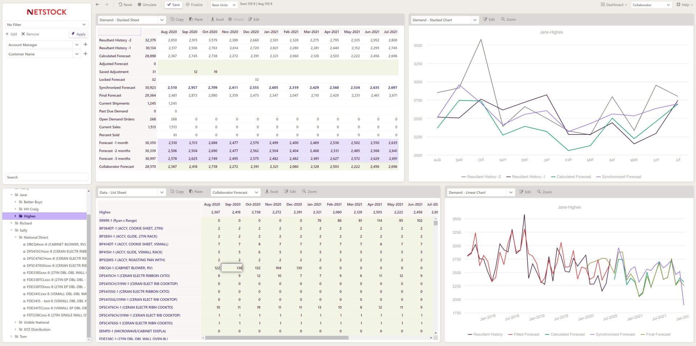The image size is (696, 346).
Task: Go back with the left arrow icon
Action: pyautogui.click(x=98, y=5)
